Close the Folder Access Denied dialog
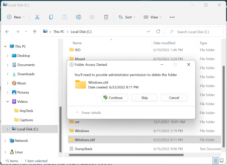 tap(189, 64)
